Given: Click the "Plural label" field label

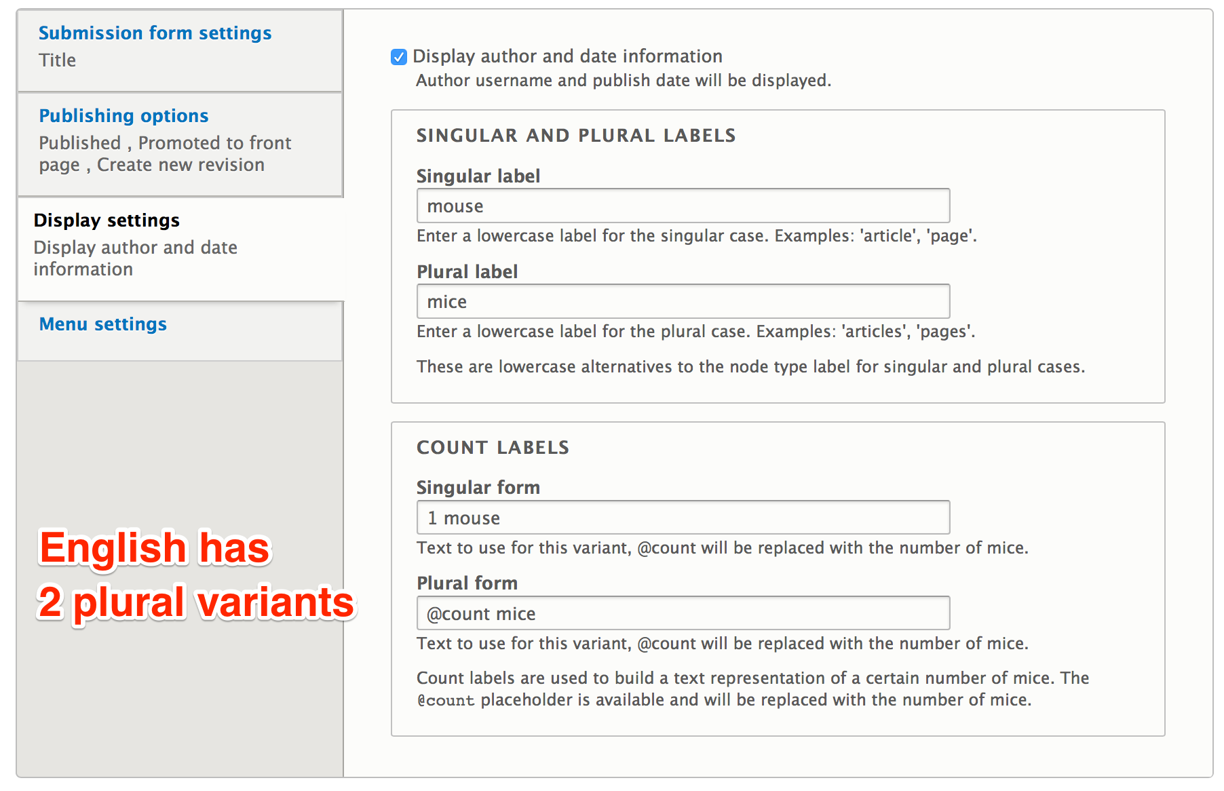Looking at the screenshot, I should 467,271.
